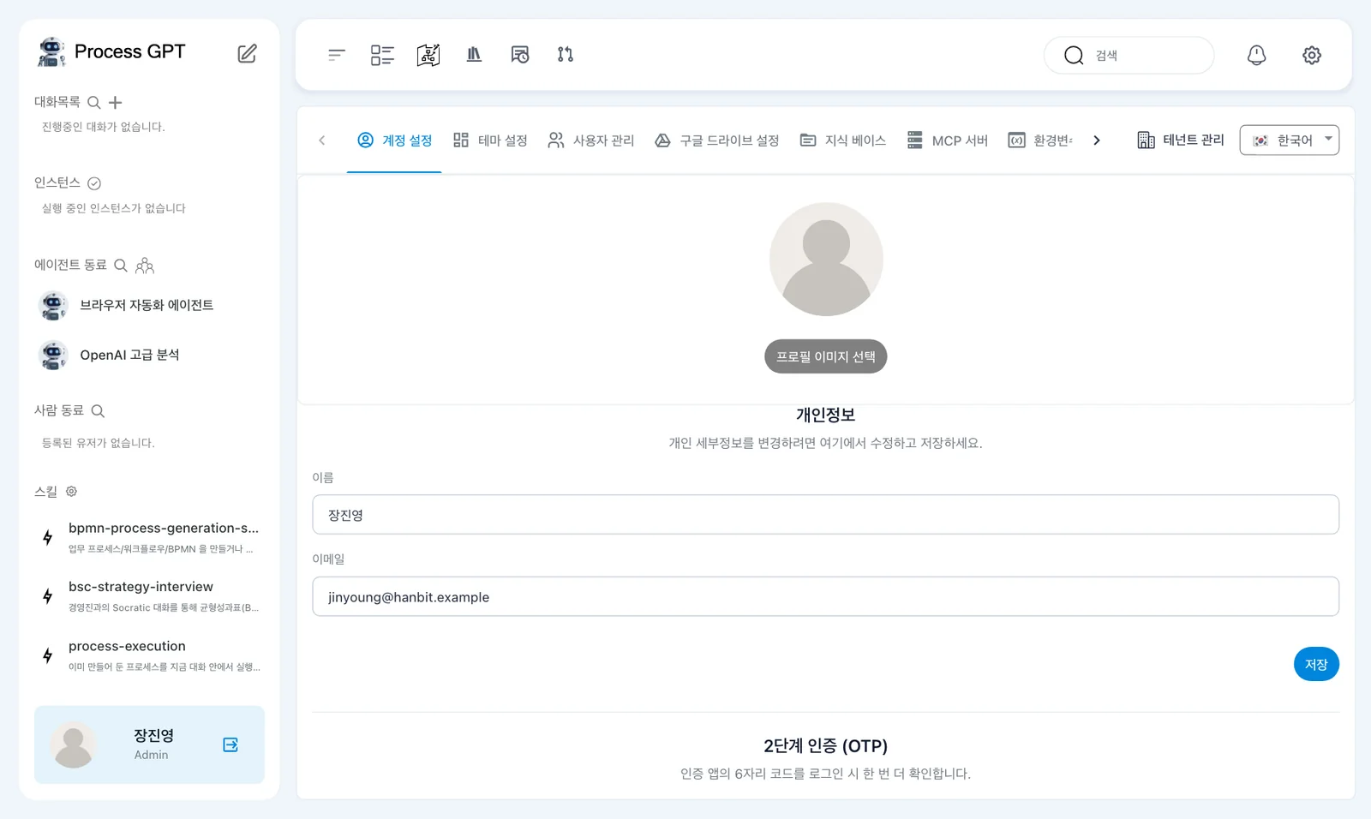Open settings with the top-right gear icon
This screenshot has height=819, width=1371.
click(x=1312, y=55)
